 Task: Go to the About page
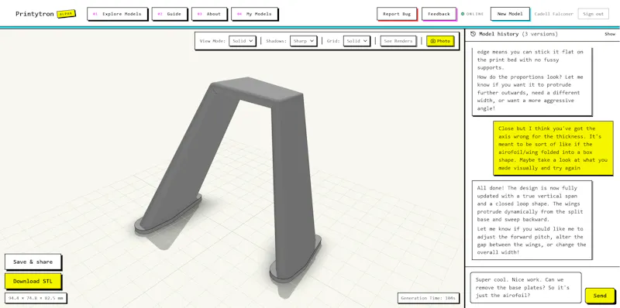[209, 14]
